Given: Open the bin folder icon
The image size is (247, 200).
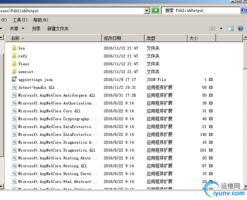Looking at the screenshot, I should coord(14,48).
